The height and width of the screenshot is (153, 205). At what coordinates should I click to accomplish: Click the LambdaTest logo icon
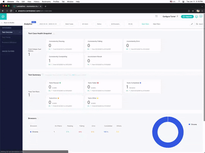click(3, 16)
